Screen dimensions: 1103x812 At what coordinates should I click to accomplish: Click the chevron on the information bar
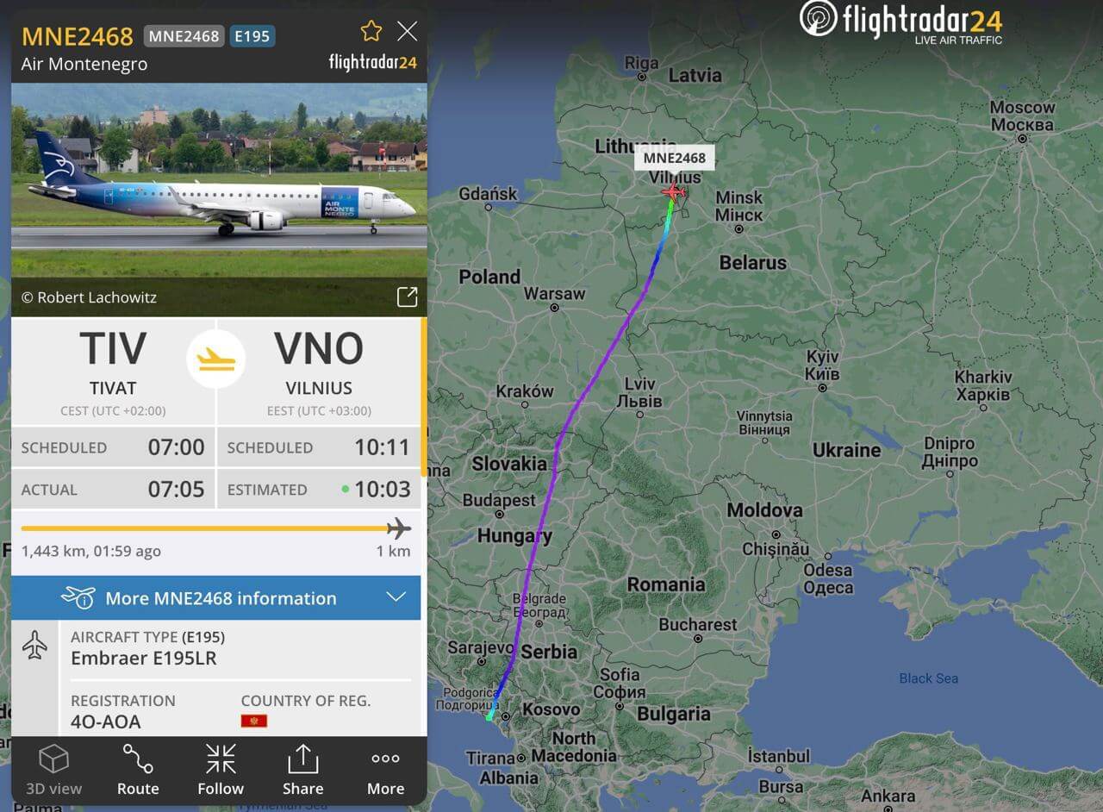point(396,597)
